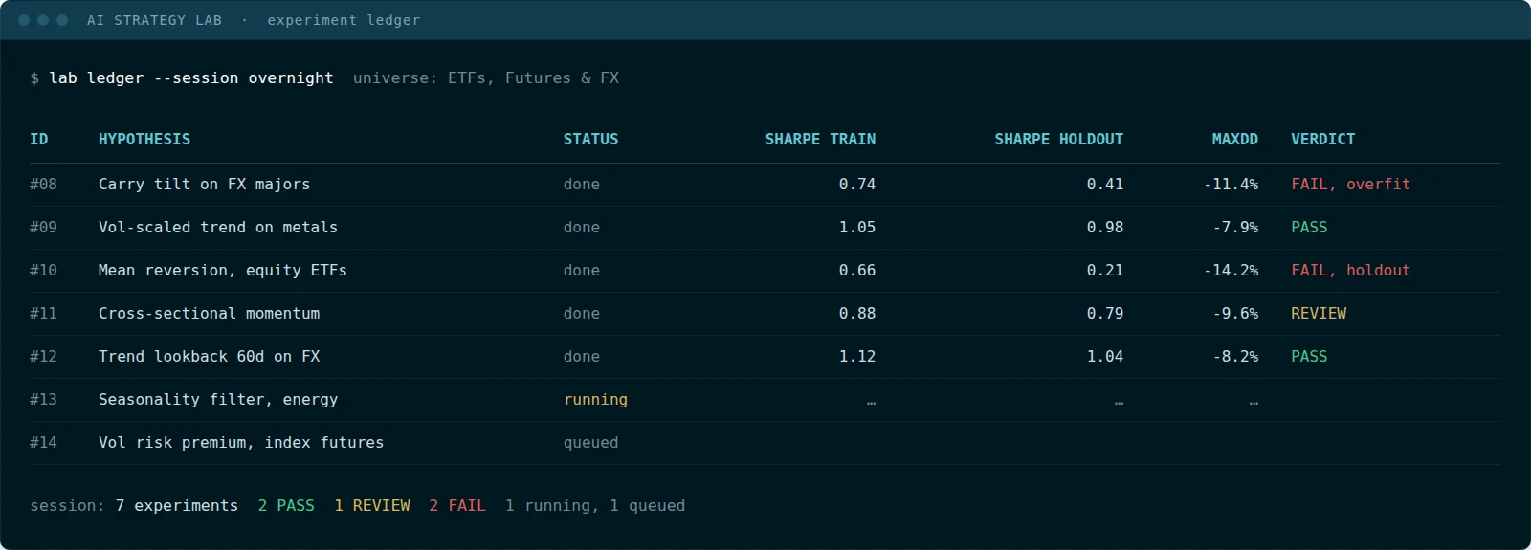Click max drawdown -14.2%
This screenshot has height=550, width=1531.
(x=1231, y=271)
